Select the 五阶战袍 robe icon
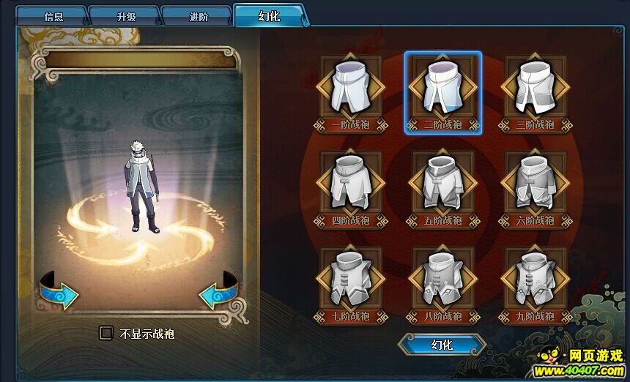Screen dimensions: 630x382 click(x=442, y=184)
